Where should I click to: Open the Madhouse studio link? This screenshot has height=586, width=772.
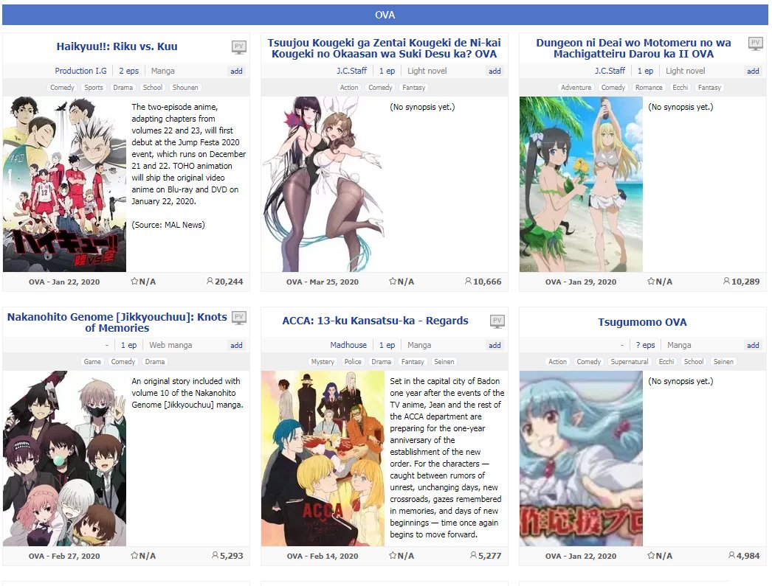tap(348, 345)
